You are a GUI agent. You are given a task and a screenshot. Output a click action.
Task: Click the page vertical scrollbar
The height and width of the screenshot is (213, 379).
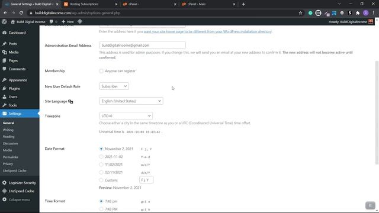pos(377,112)
